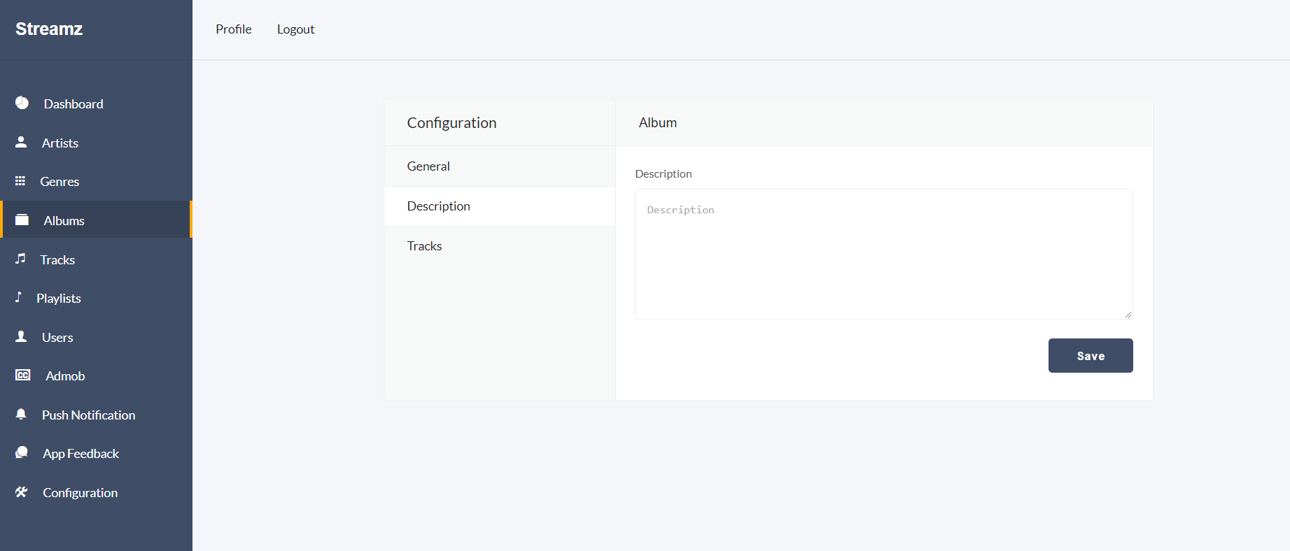The image size is (1290, 551).
Task: Click Logout in the top navigation
Action: click(295, 29)
